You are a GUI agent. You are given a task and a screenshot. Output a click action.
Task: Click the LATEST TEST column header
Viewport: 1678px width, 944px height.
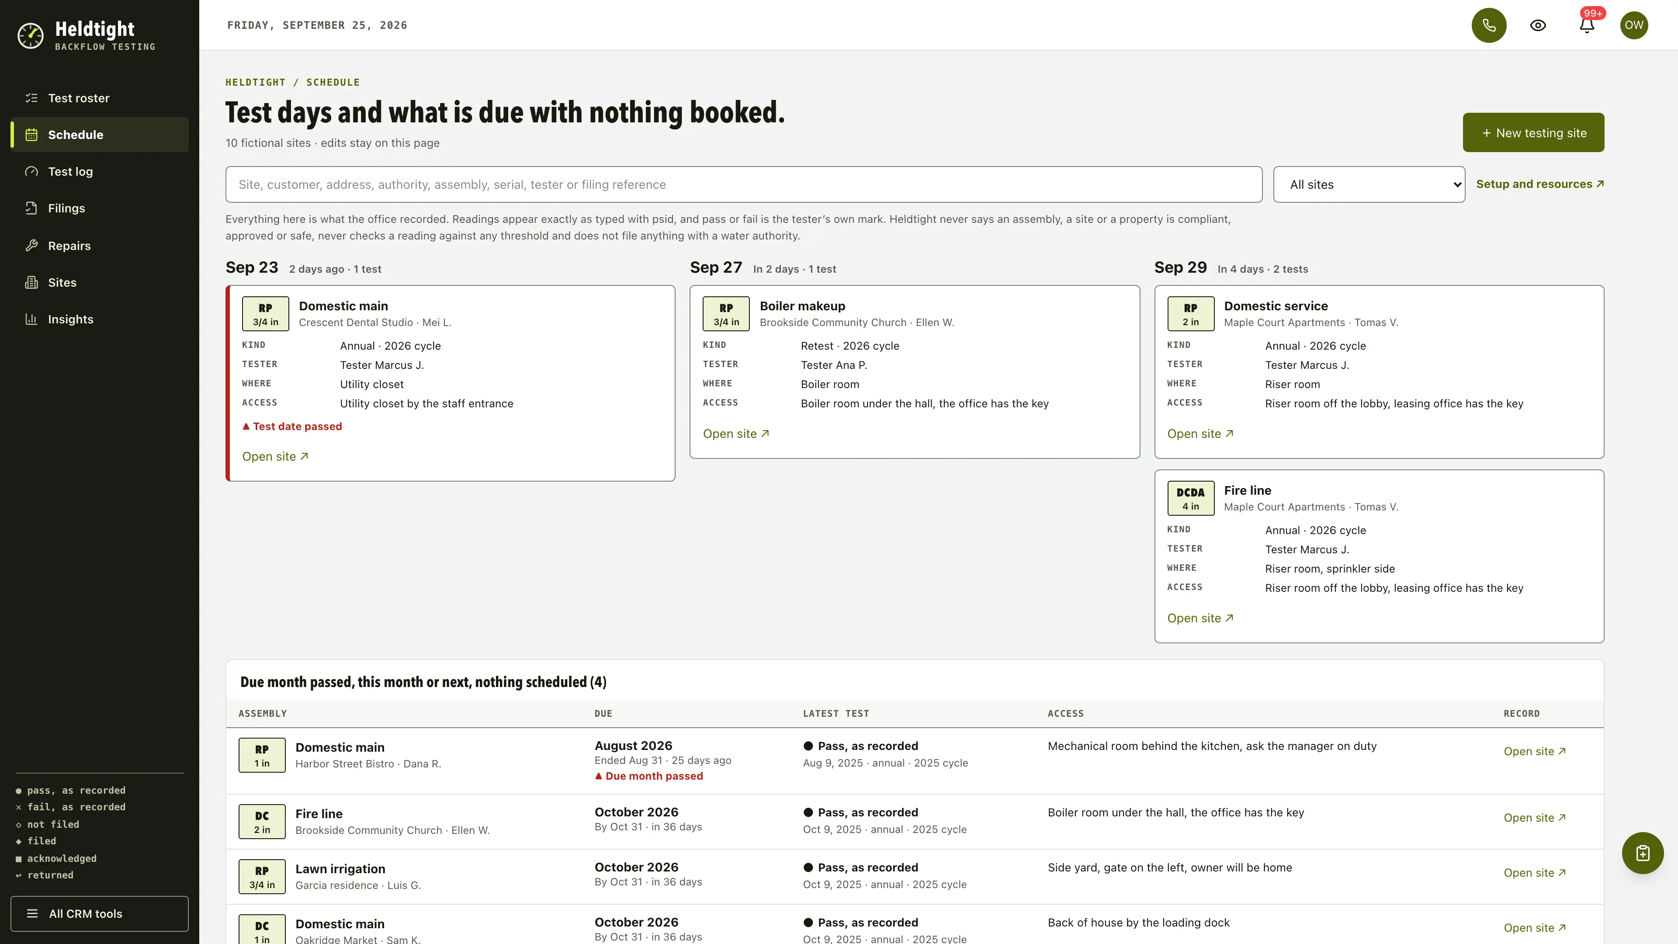(836, 713)
